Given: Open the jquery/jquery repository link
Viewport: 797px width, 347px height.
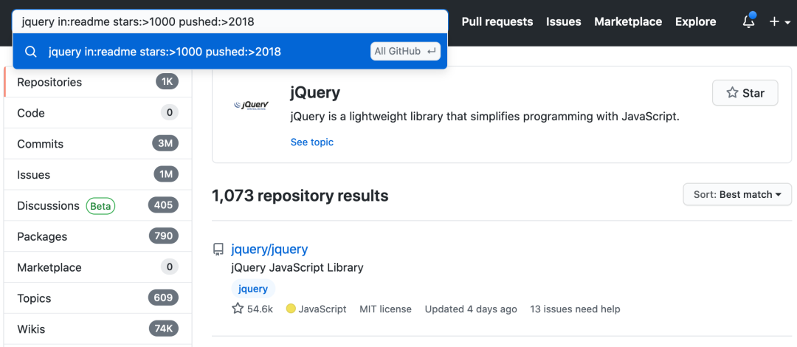Looking at the screenshot, I should (269, 250).
